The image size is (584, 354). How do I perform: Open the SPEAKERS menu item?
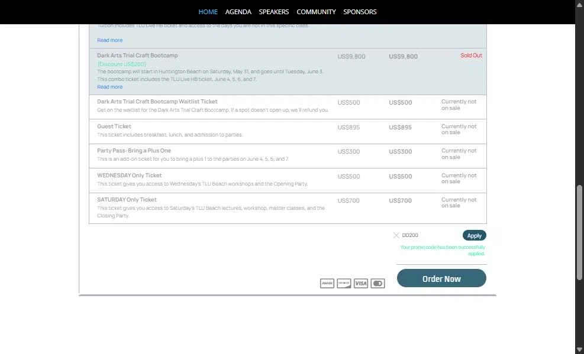(274, 12)
